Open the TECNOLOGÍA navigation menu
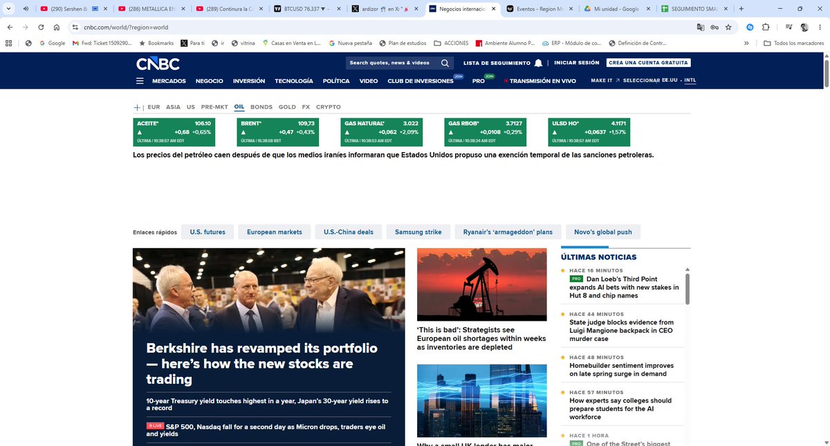 294,81
